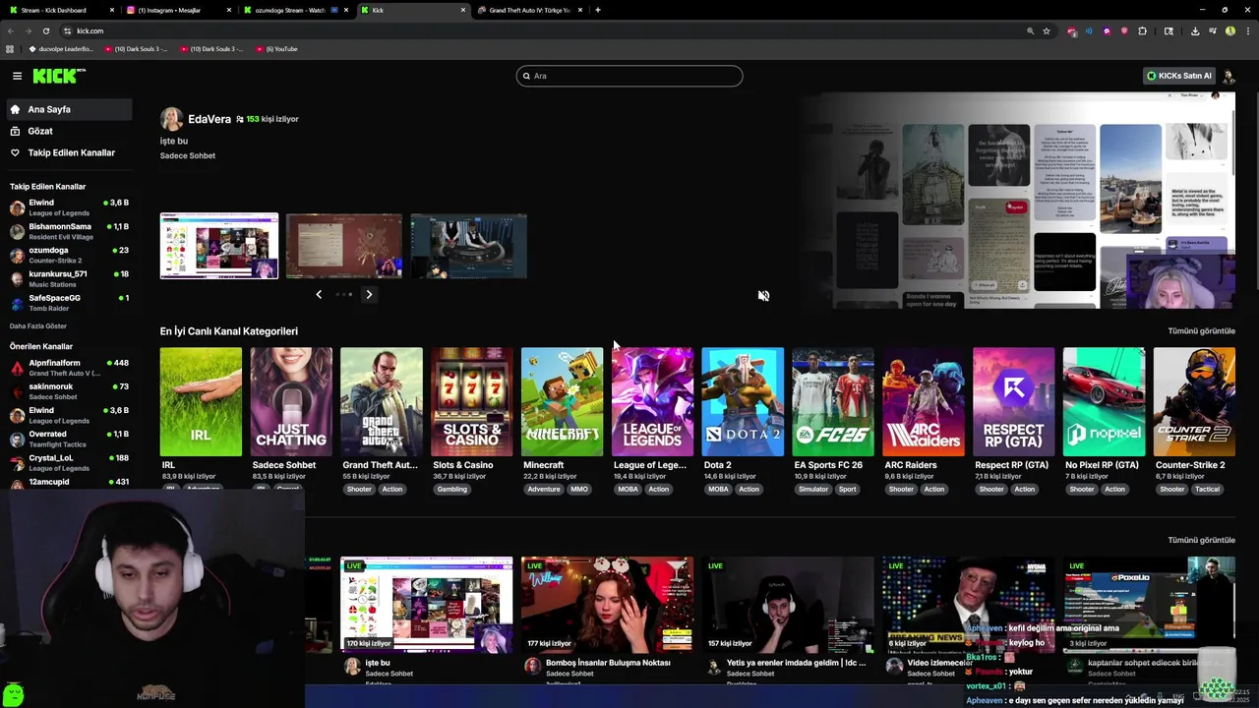Click 'Tümünü görüntüle' for top categories

1201,331
